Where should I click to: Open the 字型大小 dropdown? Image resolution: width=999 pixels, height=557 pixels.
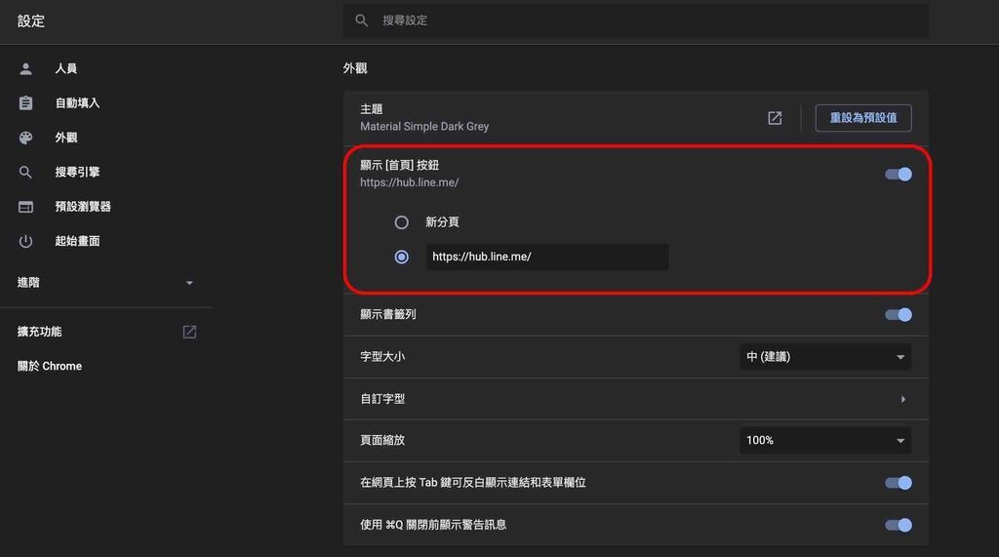(x=825, y=357)
